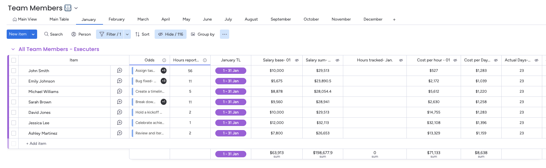Click the Hide / 116 columns button
The width and height of the screenshot is (546, 168).
pos(171,34)
